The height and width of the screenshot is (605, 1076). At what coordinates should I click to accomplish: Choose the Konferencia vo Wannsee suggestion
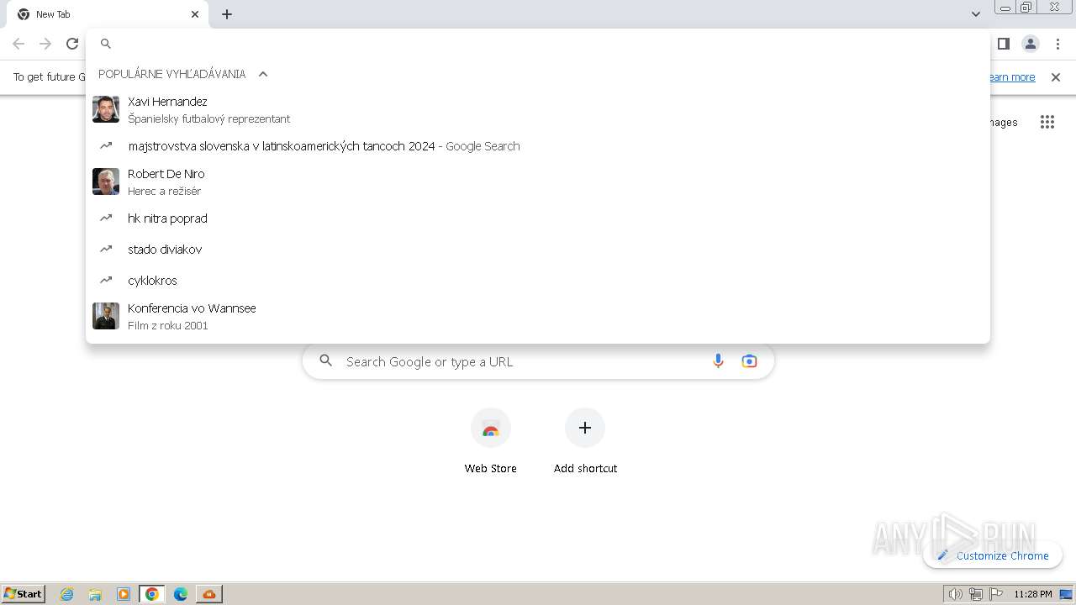[538, 316]
